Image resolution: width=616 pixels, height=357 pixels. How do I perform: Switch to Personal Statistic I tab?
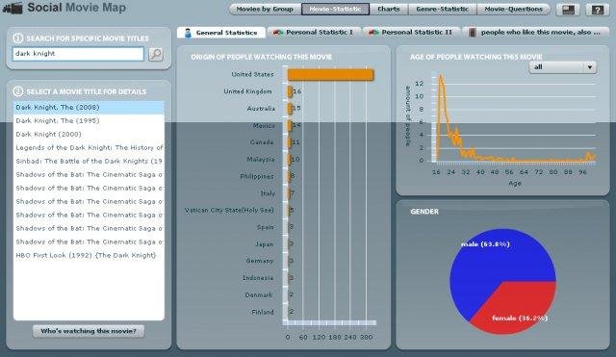tap(314, 33)
